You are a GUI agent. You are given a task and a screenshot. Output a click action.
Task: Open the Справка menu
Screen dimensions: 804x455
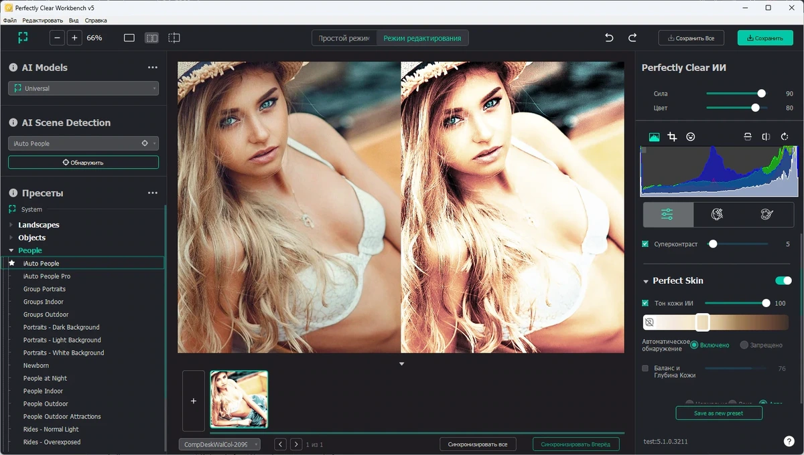pyautogui.click(x=96, y=20)
